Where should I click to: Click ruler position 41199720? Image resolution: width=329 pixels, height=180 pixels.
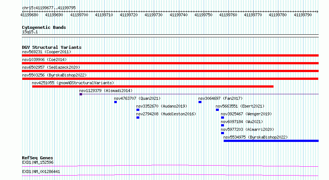tap(129, 15)
